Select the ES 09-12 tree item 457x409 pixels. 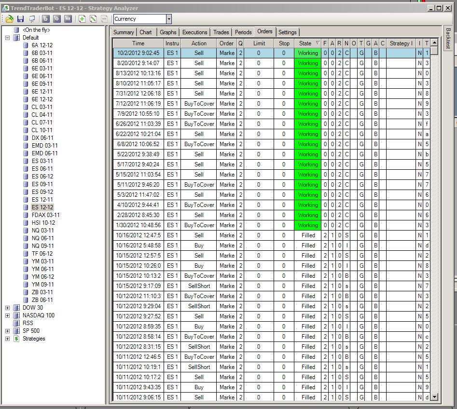42,191
